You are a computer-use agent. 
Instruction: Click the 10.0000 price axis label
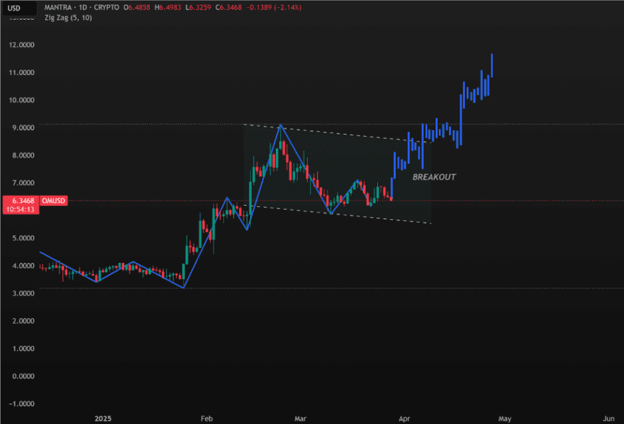[21, 100]
